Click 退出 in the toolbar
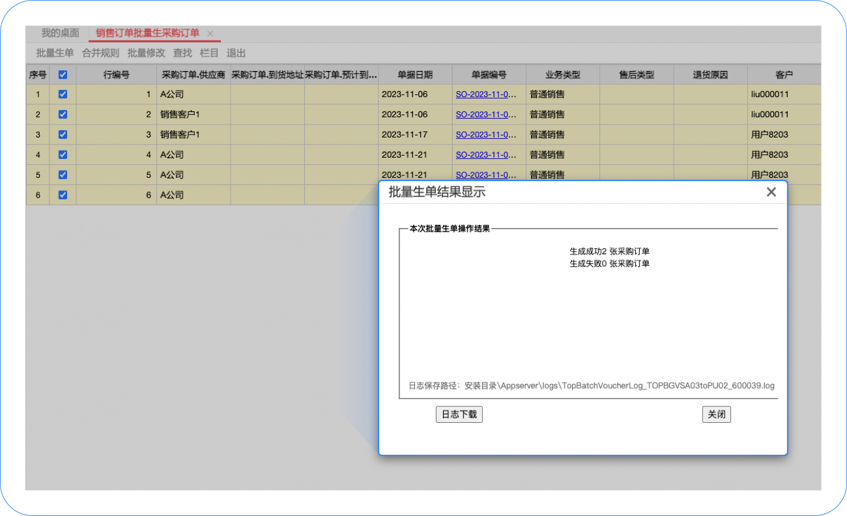The height and width of the screenshot is (516, 847). (x=236, y=53)
